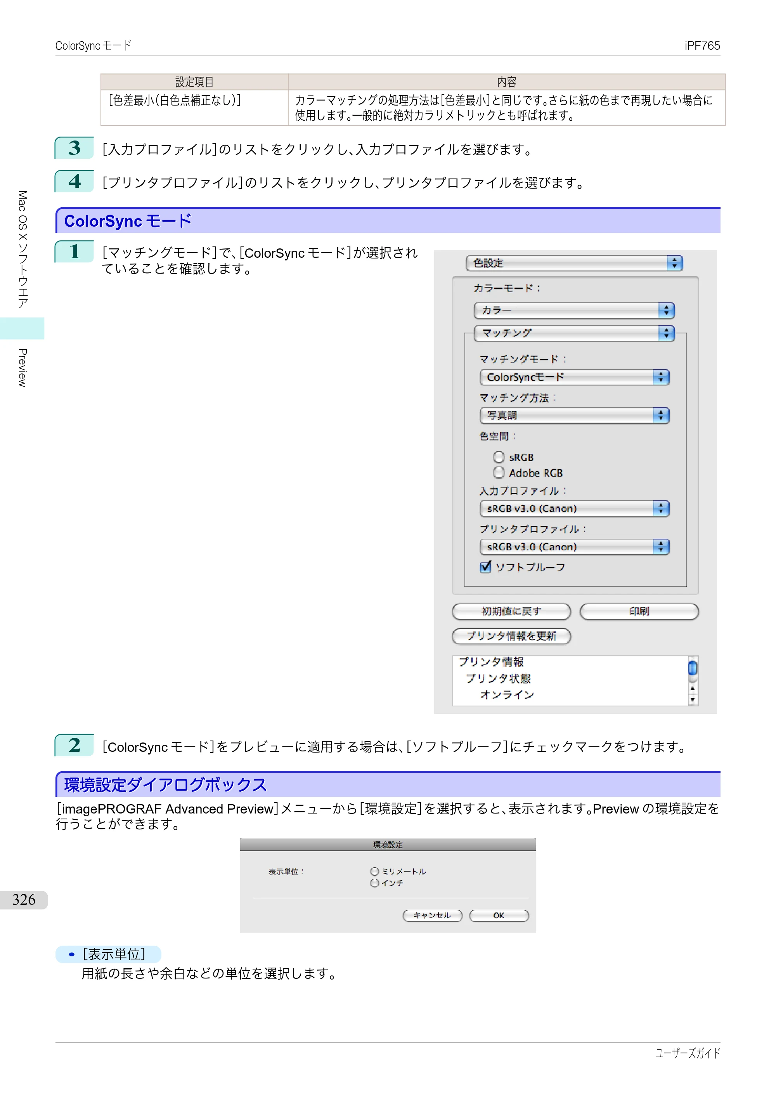Click the iPF765 header text
Viewport: 776px width, 1098px height.
point(702,45)
